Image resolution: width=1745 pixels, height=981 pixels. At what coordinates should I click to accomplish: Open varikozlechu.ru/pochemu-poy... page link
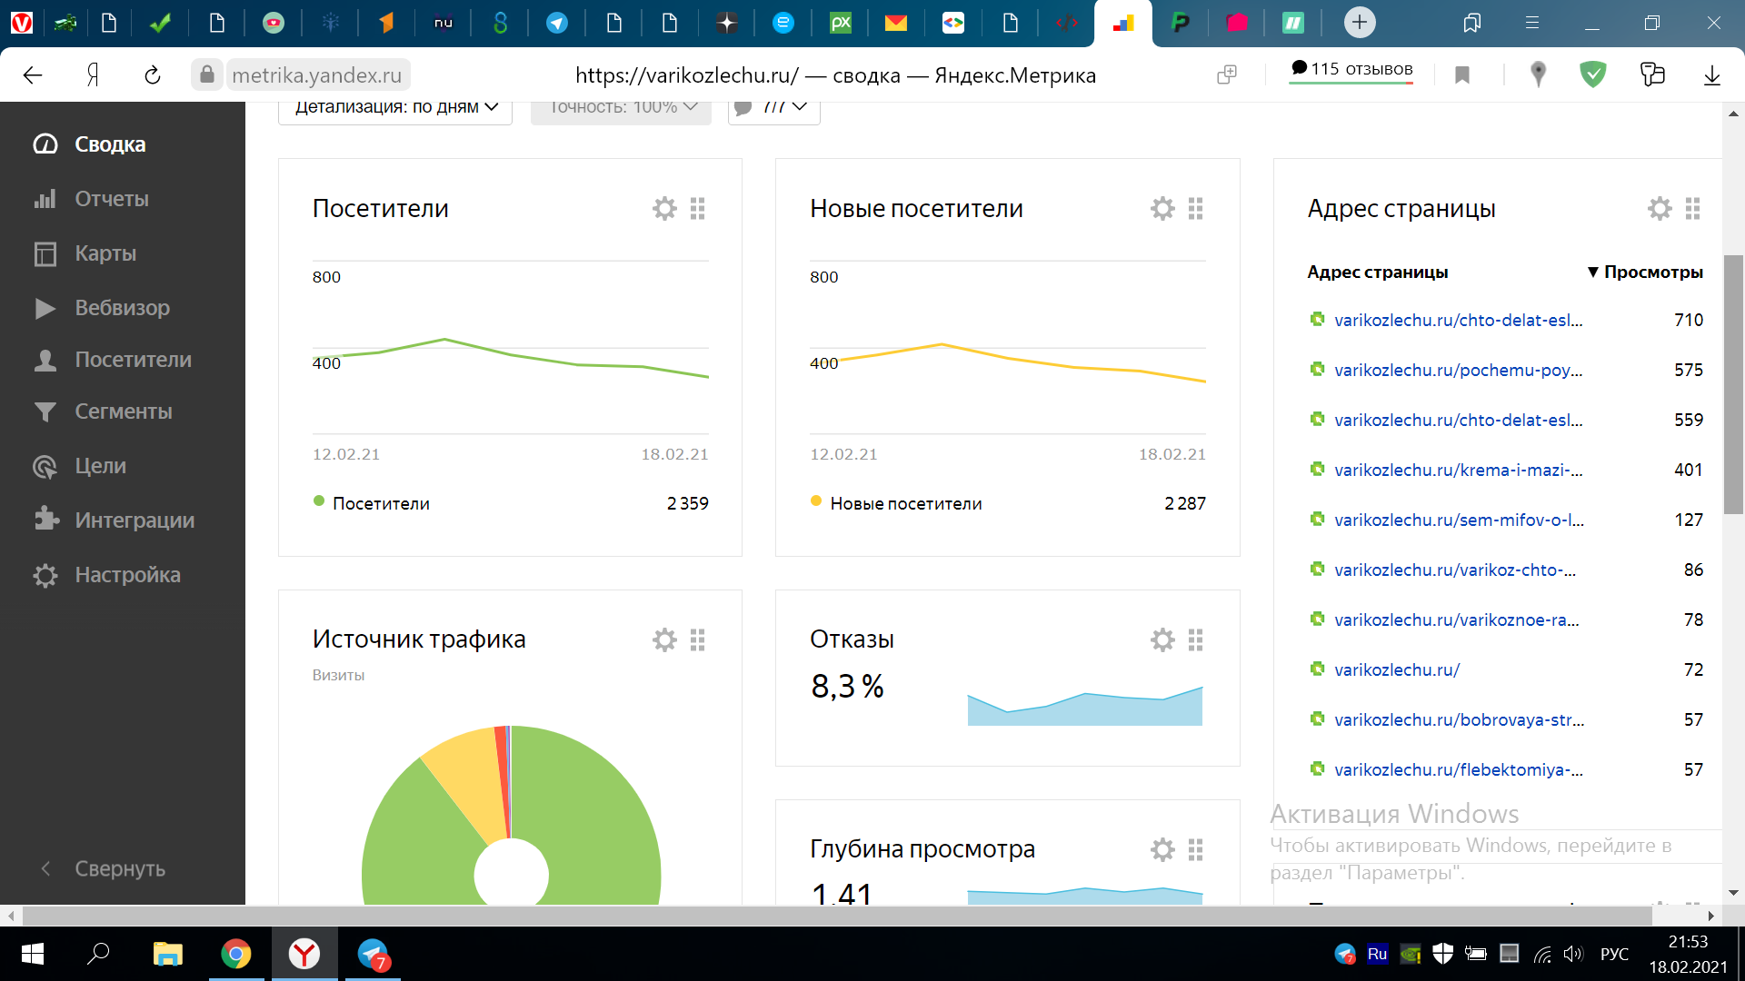click(1458, 370)
